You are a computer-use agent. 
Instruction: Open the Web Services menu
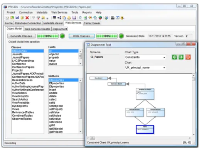tap(59, 12)
